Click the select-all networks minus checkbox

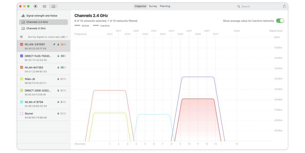22,37
